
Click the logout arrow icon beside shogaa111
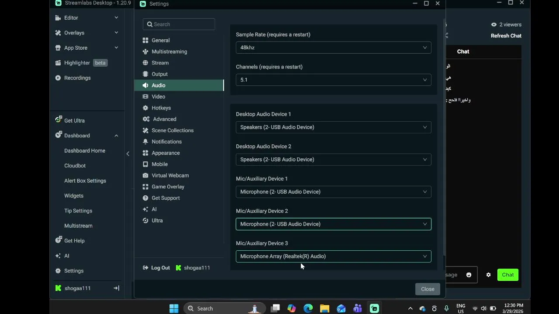pyautogui.click(x=116, y=288)
